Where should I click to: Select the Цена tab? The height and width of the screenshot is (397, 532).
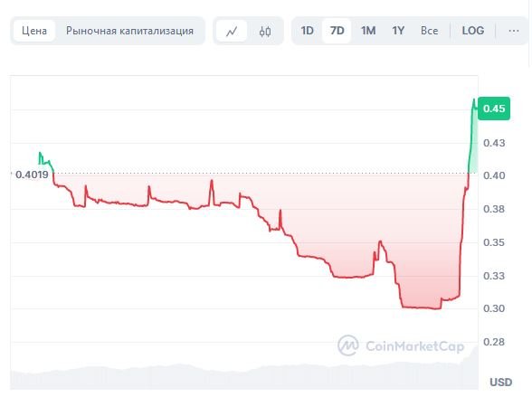pos(34,31)
